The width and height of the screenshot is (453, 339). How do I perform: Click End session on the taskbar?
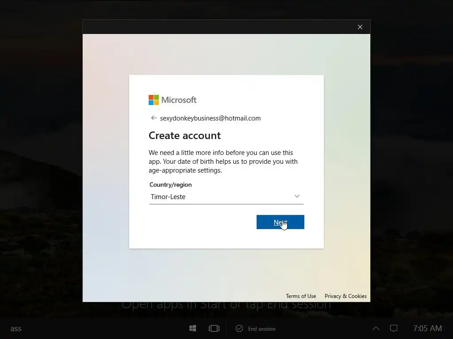(x=261, y=328)
